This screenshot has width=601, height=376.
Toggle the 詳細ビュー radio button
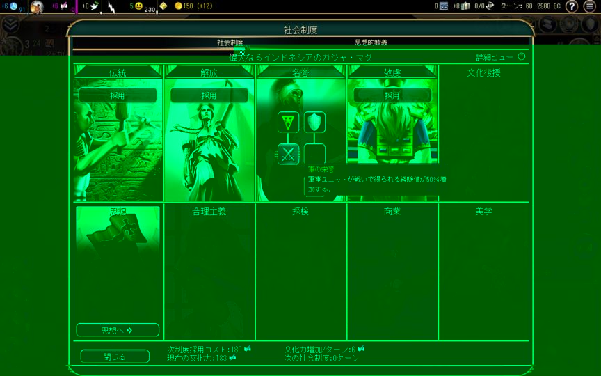[x=521, y=56]
